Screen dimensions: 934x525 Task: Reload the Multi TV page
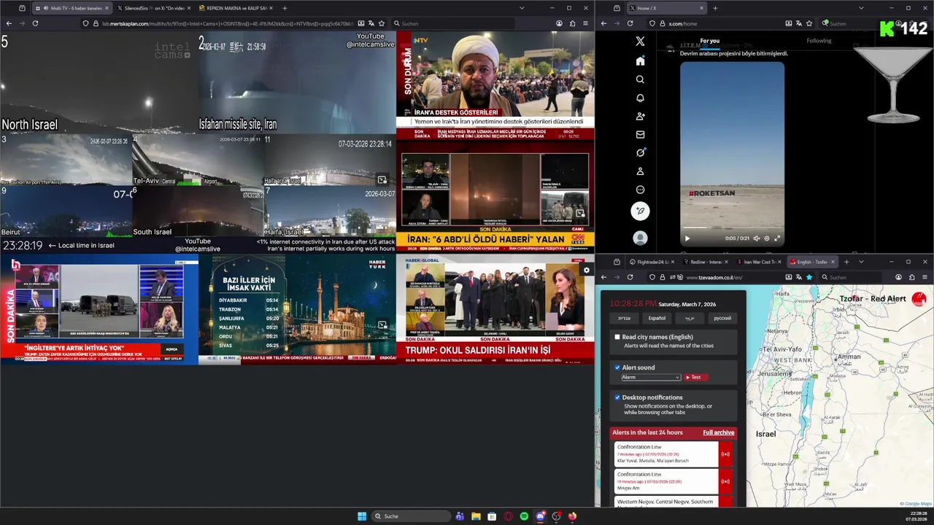pyautogui.click(x=35, y=23)
